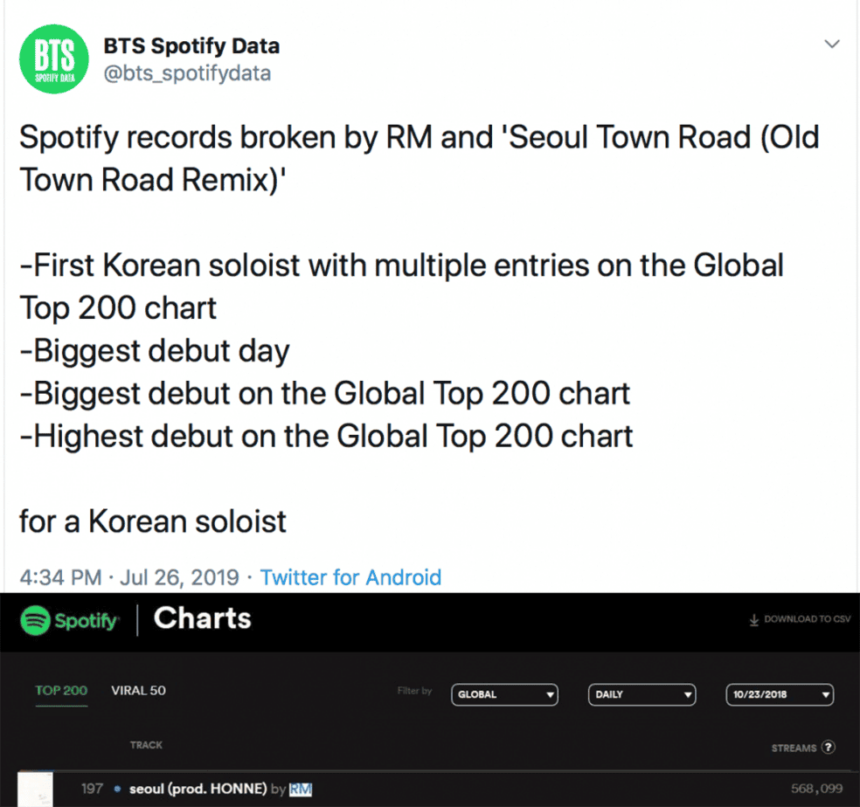Click the @bts_spotifydata handle

click(187, 73)
